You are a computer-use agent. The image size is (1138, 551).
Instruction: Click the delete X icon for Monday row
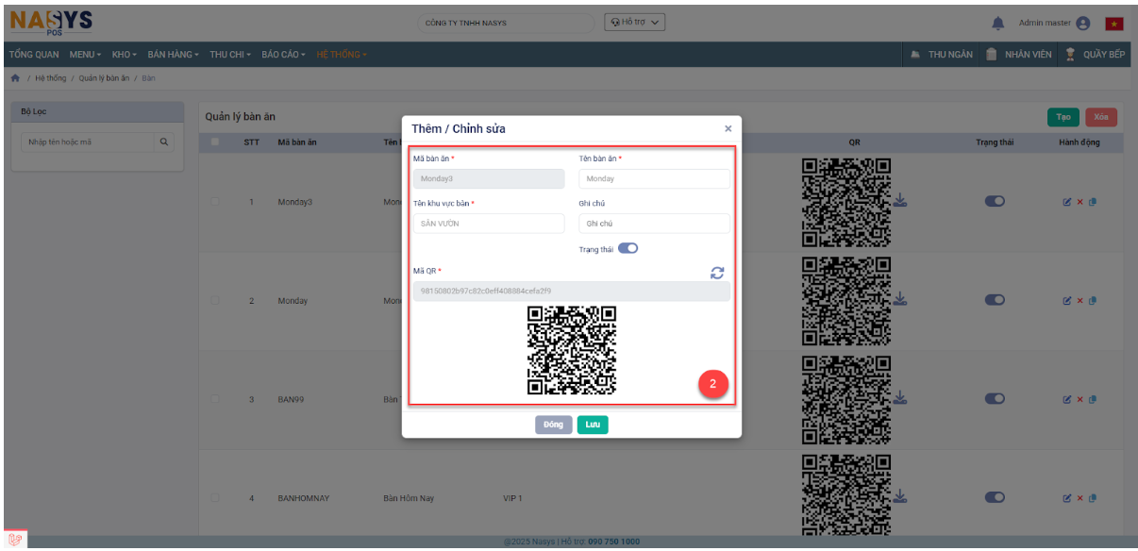1079,301
